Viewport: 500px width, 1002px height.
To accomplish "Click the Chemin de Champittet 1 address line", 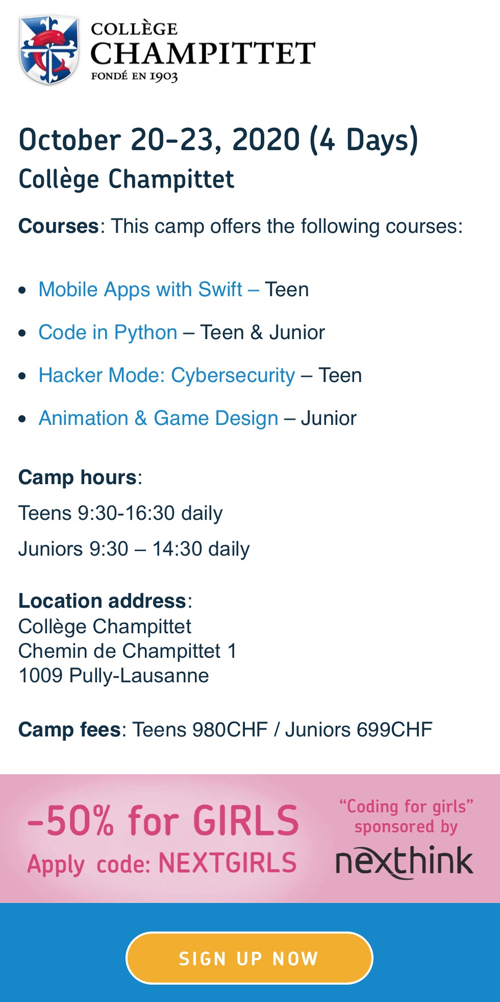I will point(128,651).
